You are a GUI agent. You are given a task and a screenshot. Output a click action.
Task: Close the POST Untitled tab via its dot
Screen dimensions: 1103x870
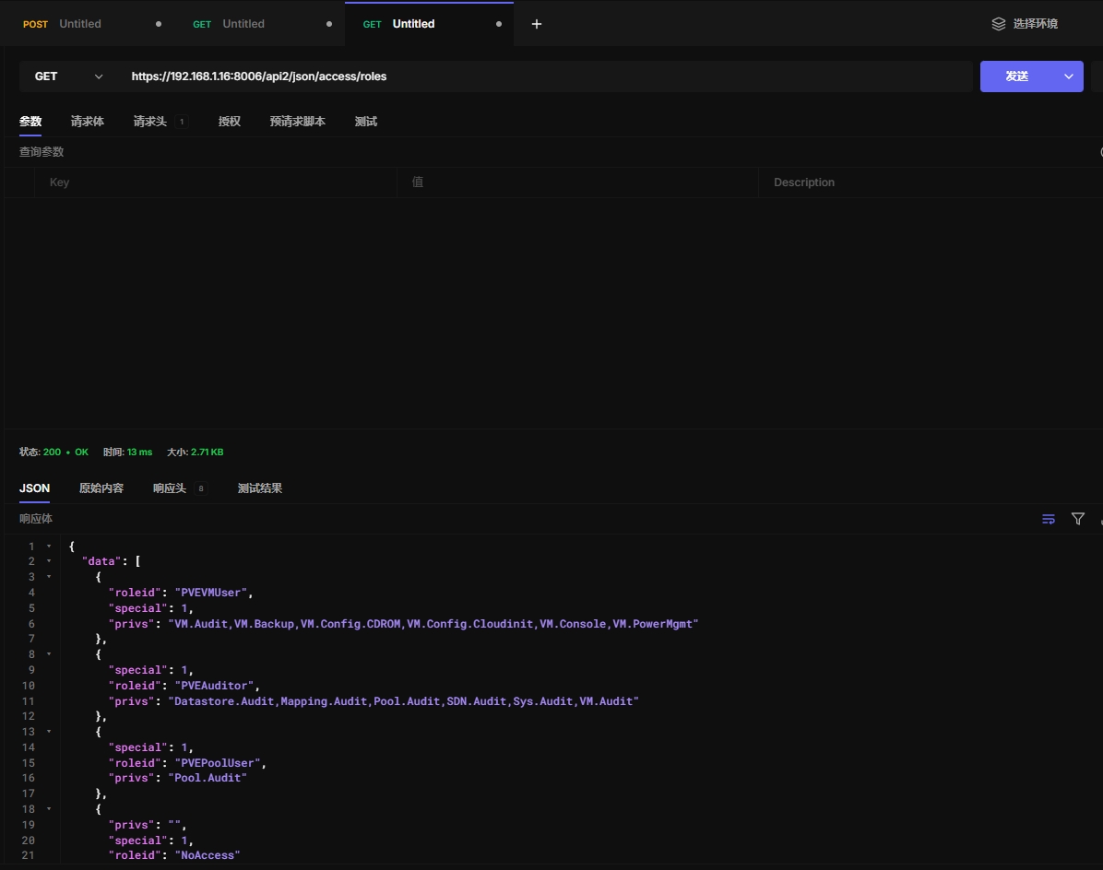pyautogui.click(x=159, y=24)
